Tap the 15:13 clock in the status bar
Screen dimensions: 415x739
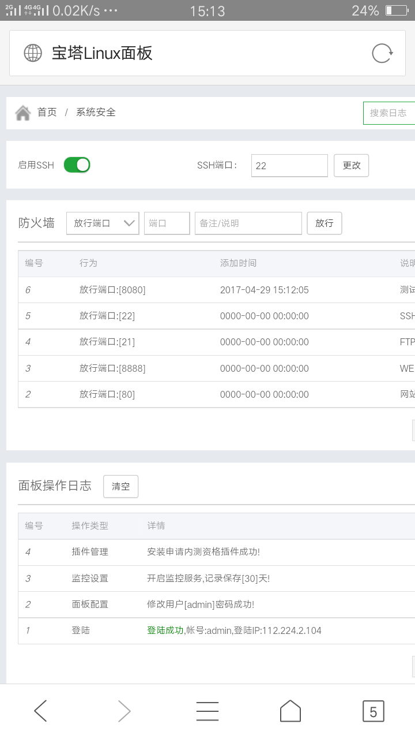(207, 10)
